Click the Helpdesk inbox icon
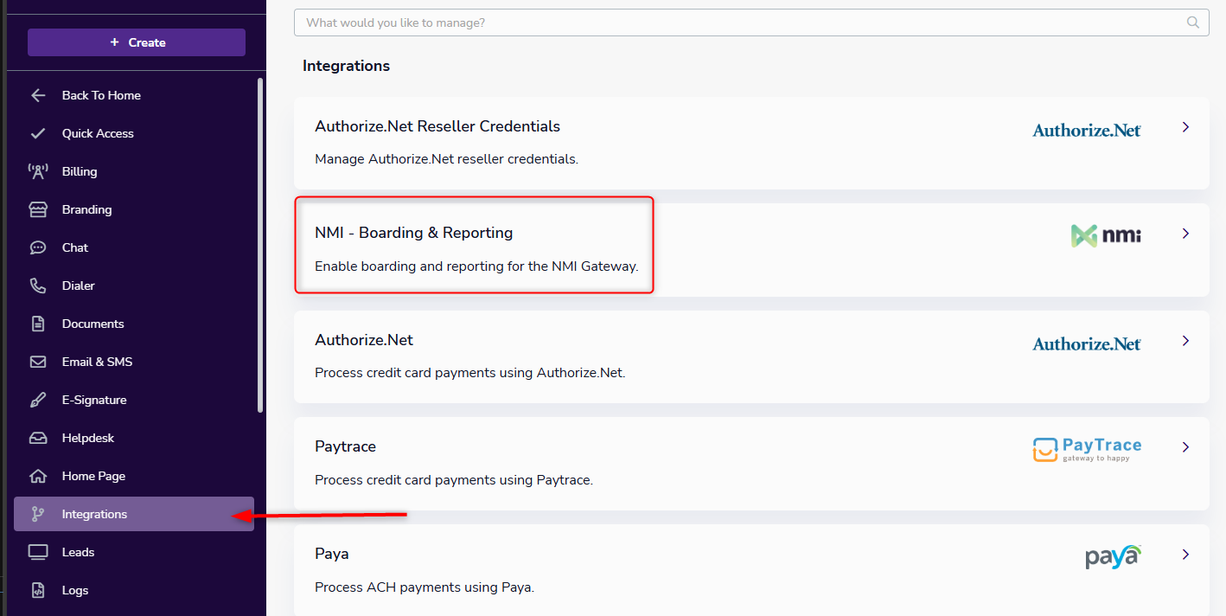This screenshot has width=1226, height=616. tap(38, 438)
